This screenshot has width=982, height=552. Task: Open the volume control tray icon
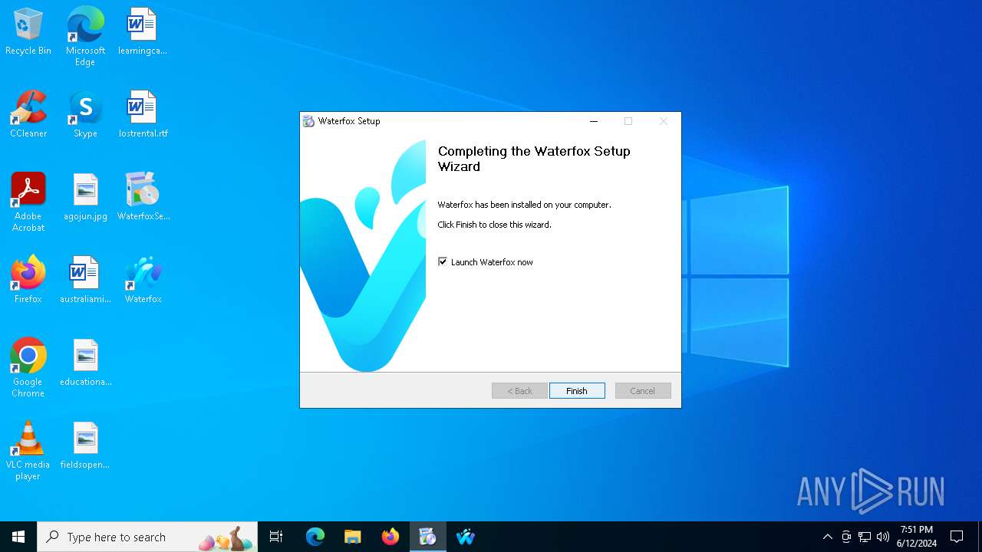(883, 537)
